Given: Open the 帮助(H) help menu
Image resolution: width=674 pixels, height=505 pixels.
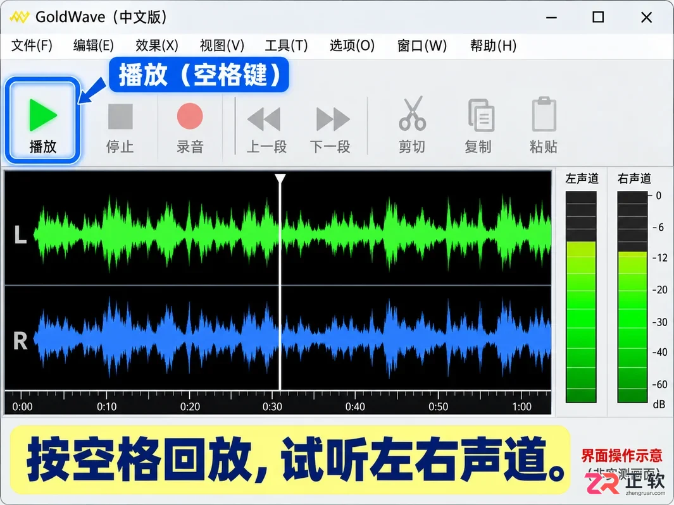Looking at the screenshot, I should tap(492, 45).
